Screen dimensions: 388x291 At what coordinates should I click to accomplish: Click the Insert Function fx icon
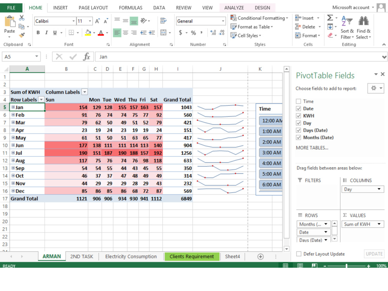click(87, 57)
